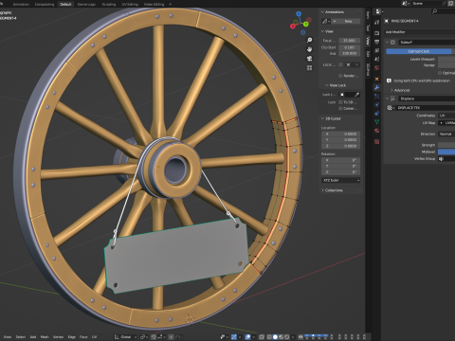
Task: Click the blue Z axis on navigation gizmo
Action: [299, 14]
